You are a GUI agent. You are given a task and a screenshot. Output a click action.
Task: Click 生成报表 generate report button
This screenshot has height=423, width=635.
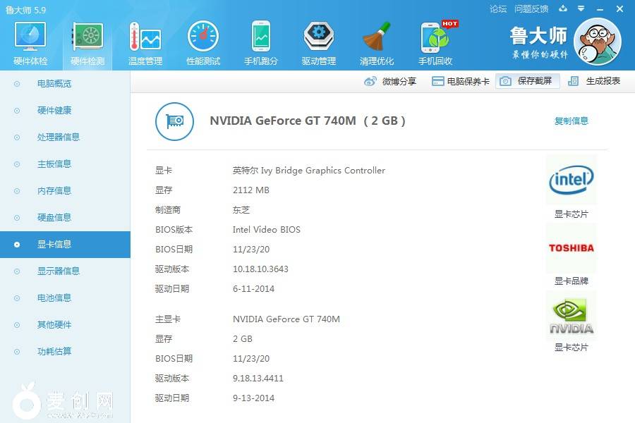(595, 81)
